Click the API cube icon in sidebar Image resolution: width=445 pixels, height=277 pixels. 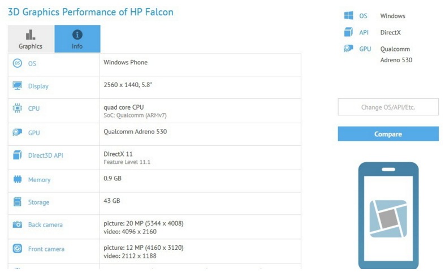click(x=348, y=32)
